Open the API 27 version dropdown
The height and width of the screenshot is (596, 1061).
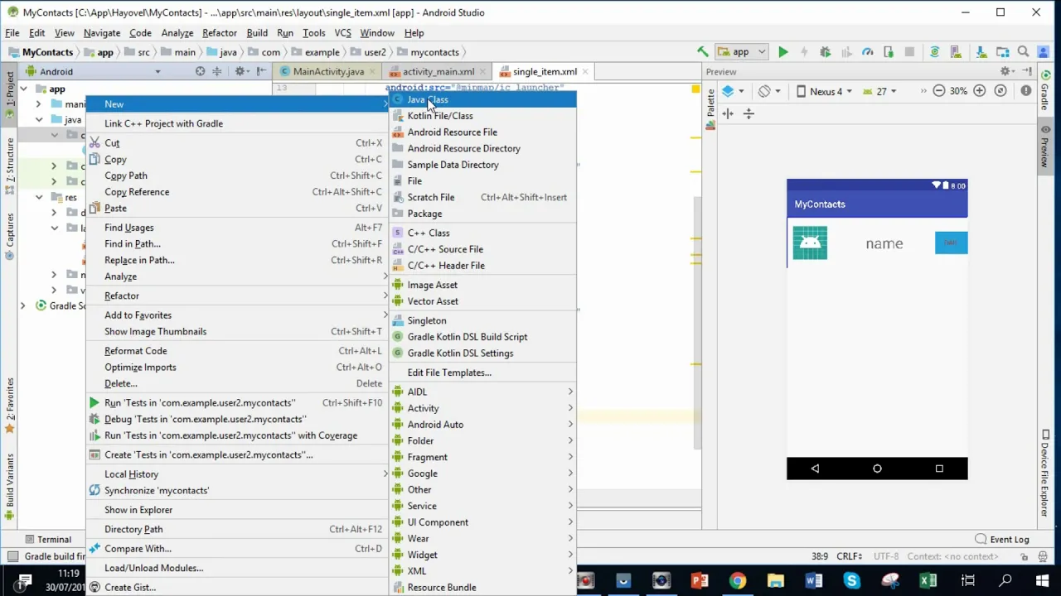click(x=880, y=91)
